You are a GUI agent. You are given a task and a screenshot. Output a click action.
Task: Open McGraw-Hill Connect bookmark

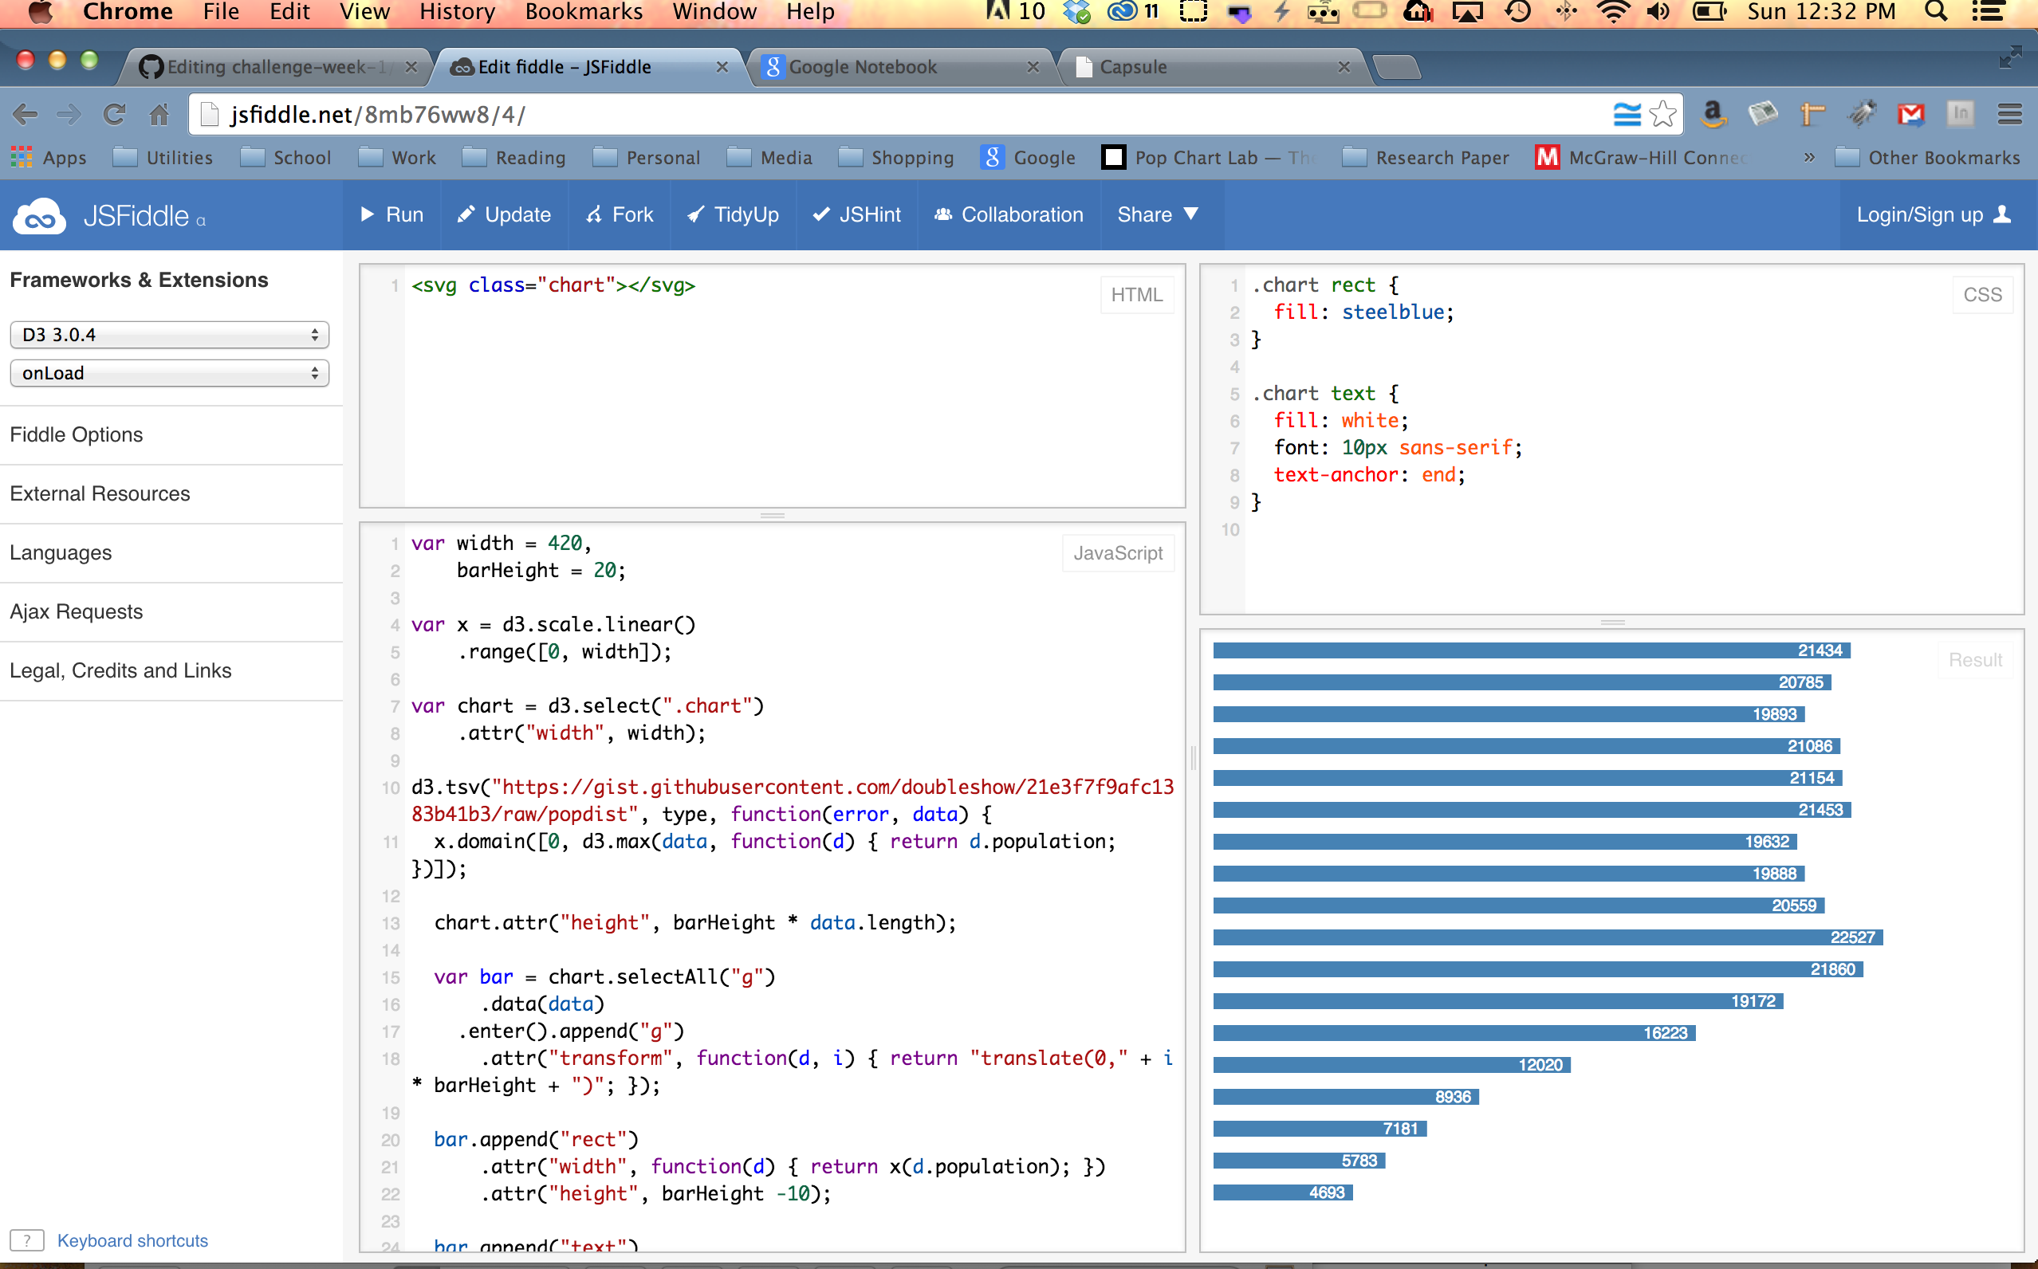[x=1642, y=158]
